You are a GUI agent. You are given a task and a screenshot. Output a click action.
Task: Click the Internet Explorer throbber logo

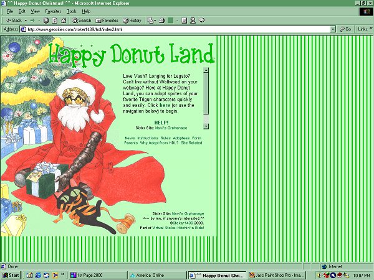tap(366, 11)
